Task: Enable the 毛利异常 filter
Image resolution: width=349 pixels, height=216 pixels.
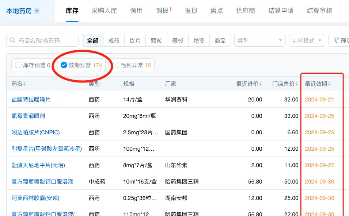Action: (x=116, y=65)
